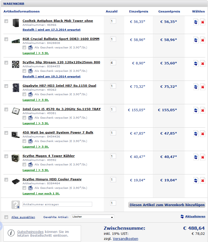Image resolution: width=208 pixels, height=242 pixels.
Task: Click the quantity field of Scythe Slip Stream
Action: [113, 63]
